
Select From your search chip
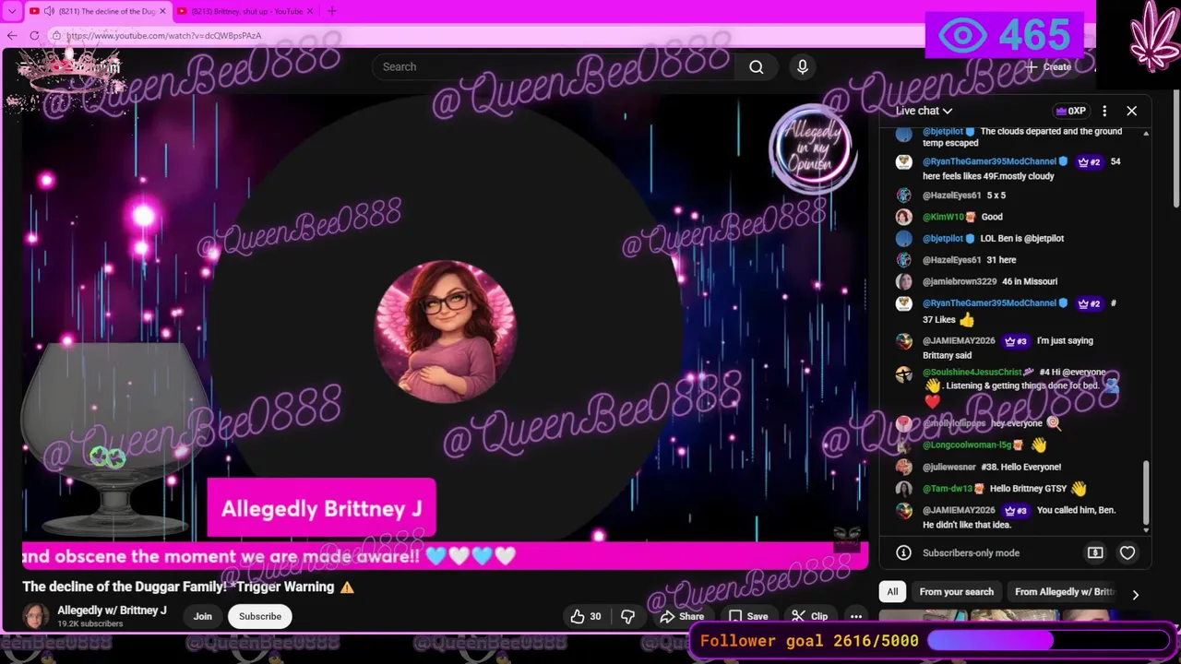click(x=956, y=592)
